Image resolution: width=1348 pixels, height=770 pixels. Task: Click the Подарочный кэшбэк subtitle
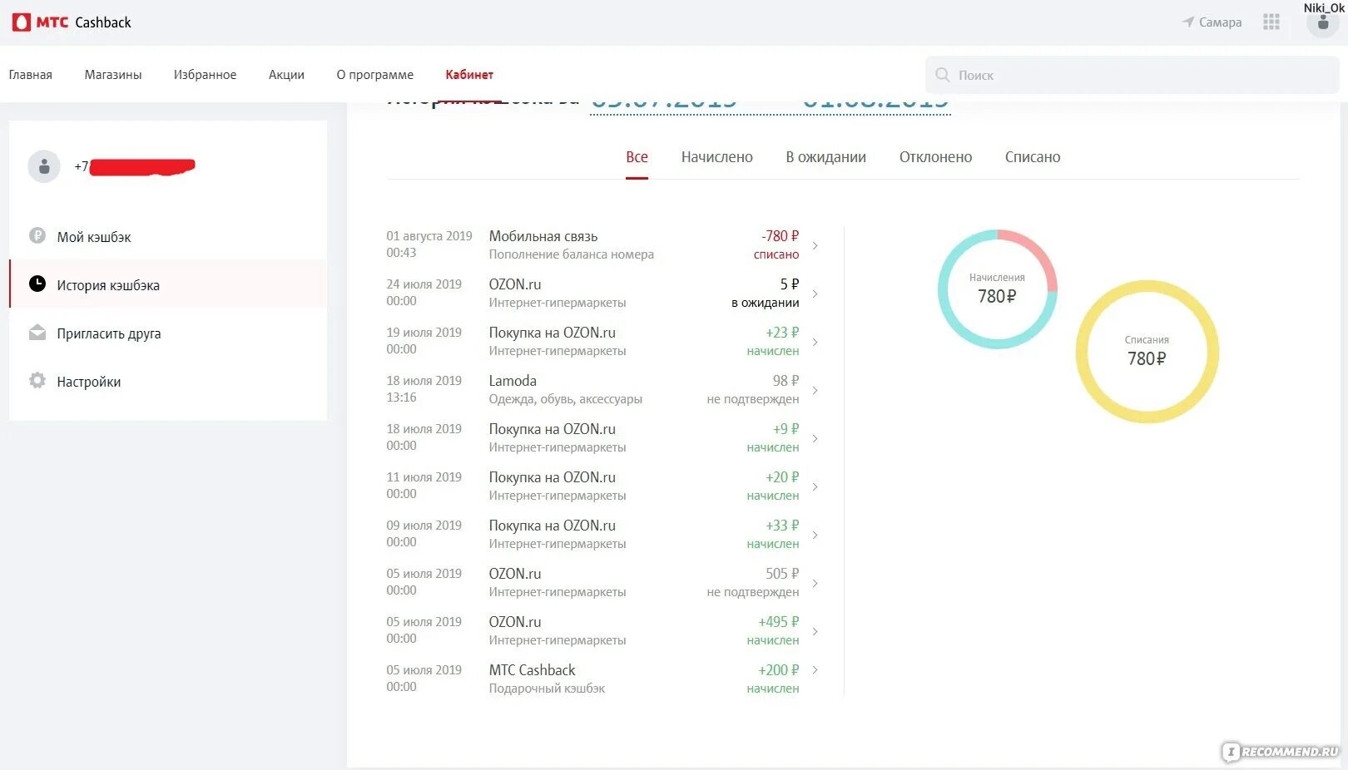pos(547,689)
